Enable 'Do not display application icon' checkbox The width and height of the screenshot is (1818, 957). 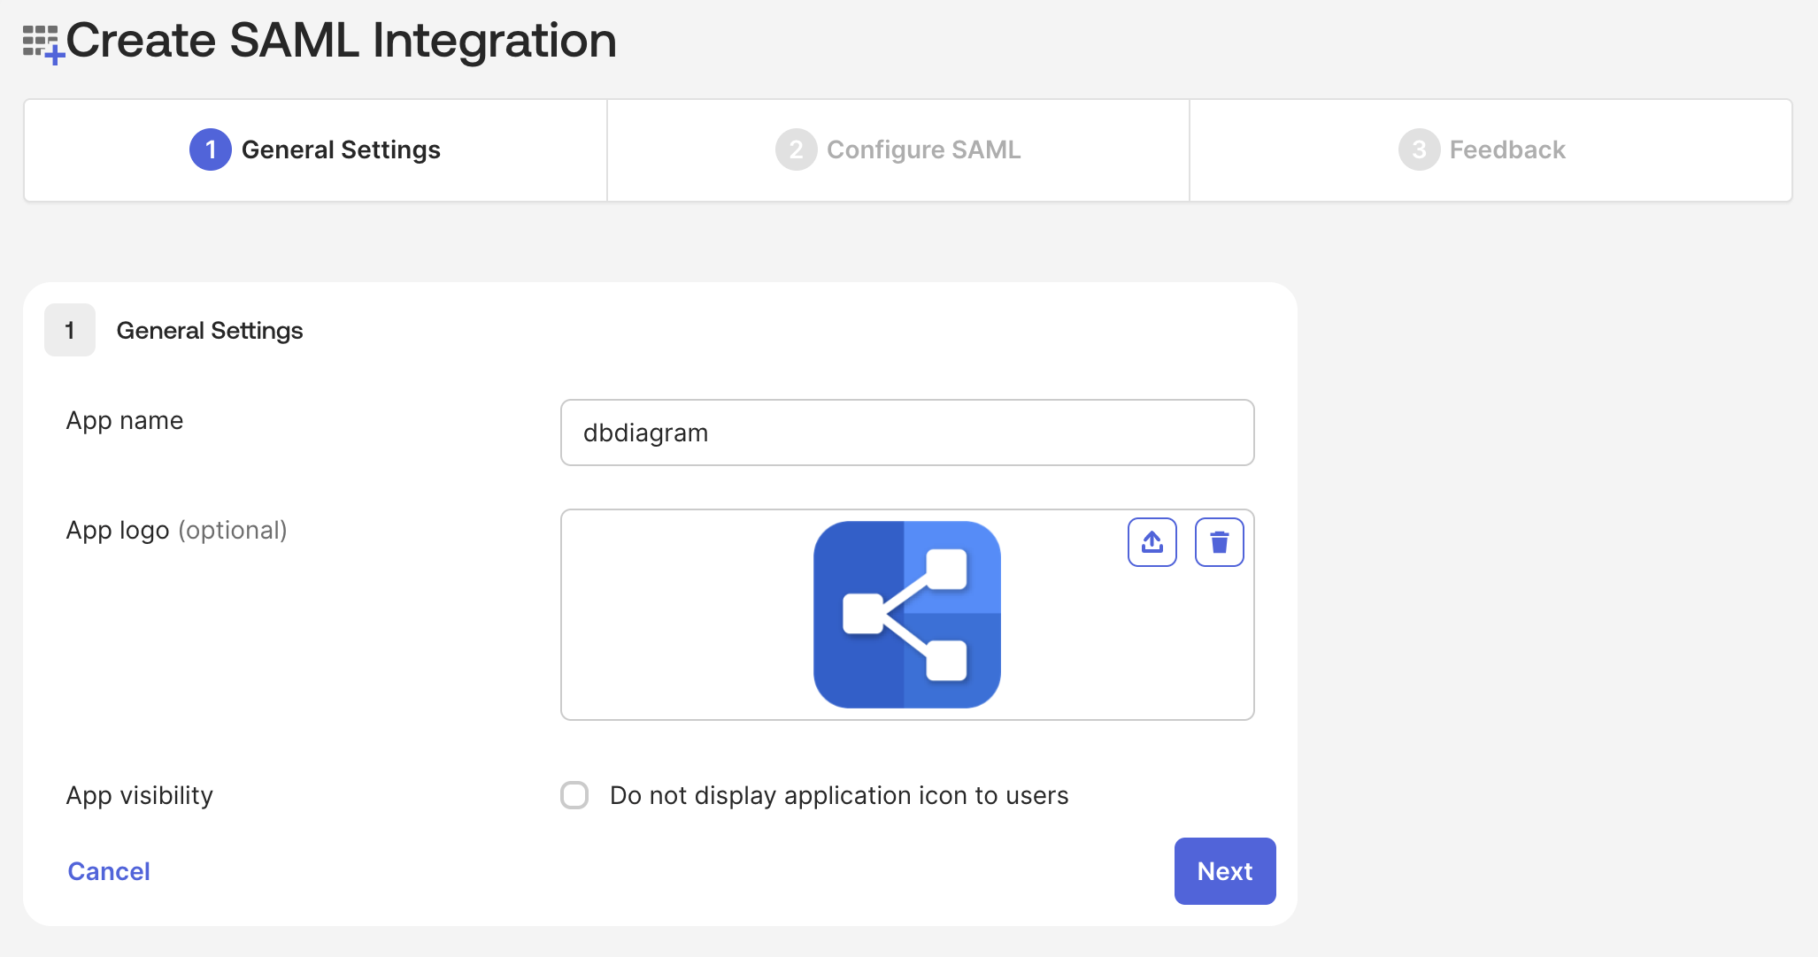(x=574, y=795)
